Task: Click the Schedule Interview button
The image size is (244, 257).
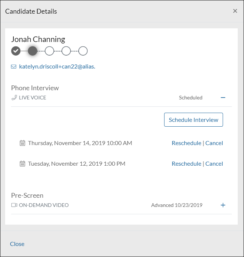Action: 193,120
